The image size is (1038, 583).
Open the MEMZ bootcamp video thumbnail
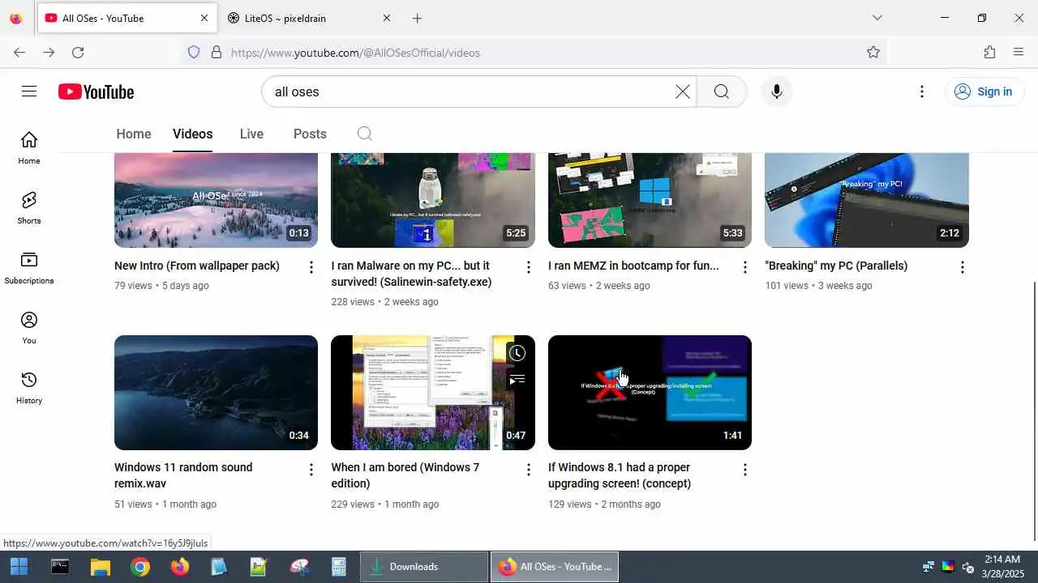tap(650, 200)
